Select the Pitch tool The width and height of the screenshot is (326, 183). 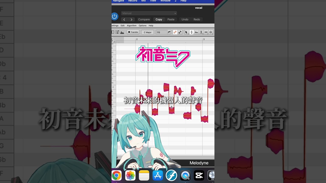pos(192,32)
